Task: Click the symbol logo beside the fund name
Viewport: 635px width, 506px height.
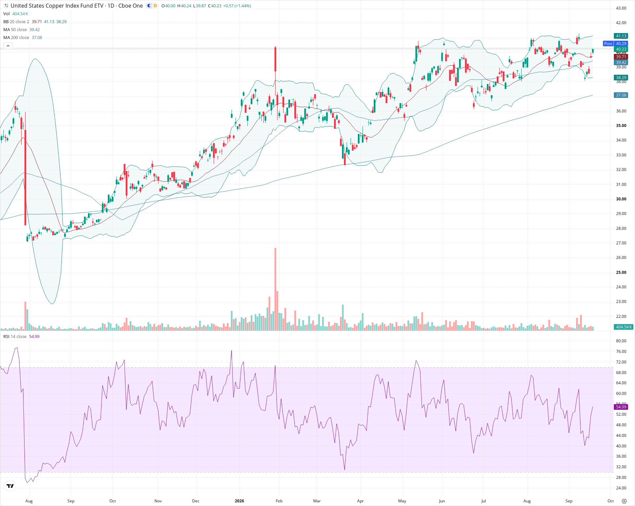Action: [x=6, y=6]
